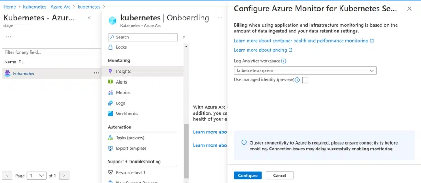Click the Logs icon in sidebar

click(110, 103)
